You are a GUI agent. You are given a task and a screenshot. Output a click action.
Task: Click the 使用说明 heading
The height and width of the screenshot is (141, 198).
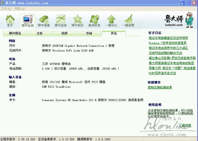[155, 105]
